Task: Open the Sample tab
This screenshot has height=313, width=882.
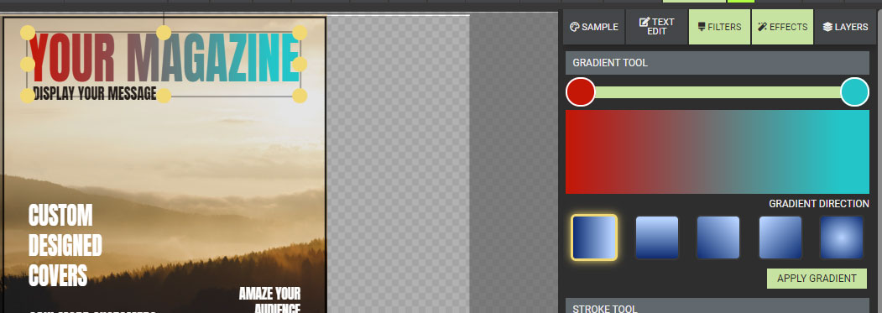Action: (594, 27)
